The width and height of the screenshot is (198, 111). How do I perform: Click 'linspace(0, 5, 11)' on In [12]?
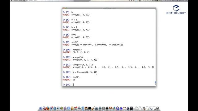83,64
